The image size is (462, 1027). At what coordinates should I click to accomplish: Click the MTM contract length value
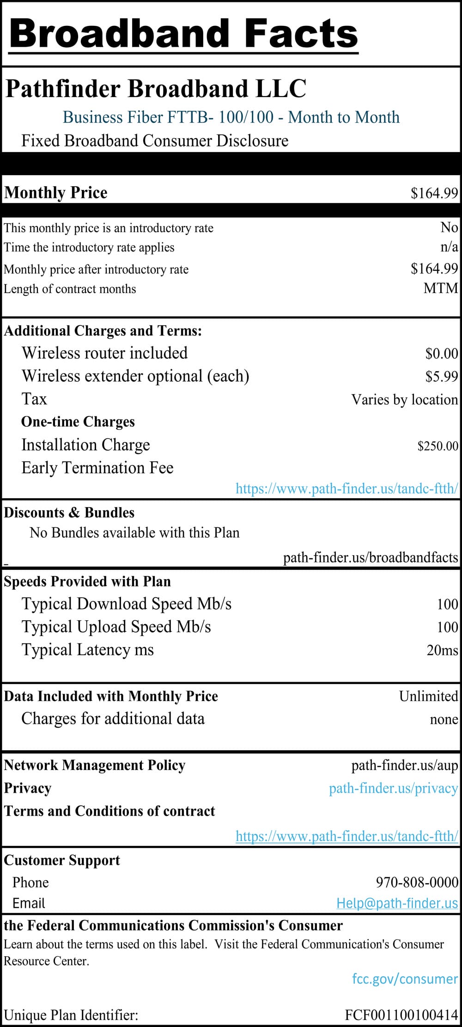coord(440,288)
